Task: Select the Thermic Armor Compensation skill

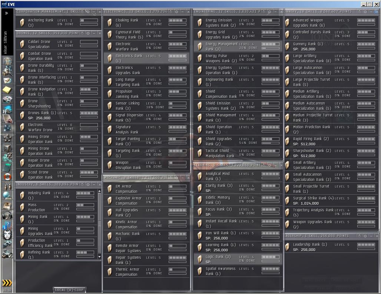Action: (x=146, y=272)
